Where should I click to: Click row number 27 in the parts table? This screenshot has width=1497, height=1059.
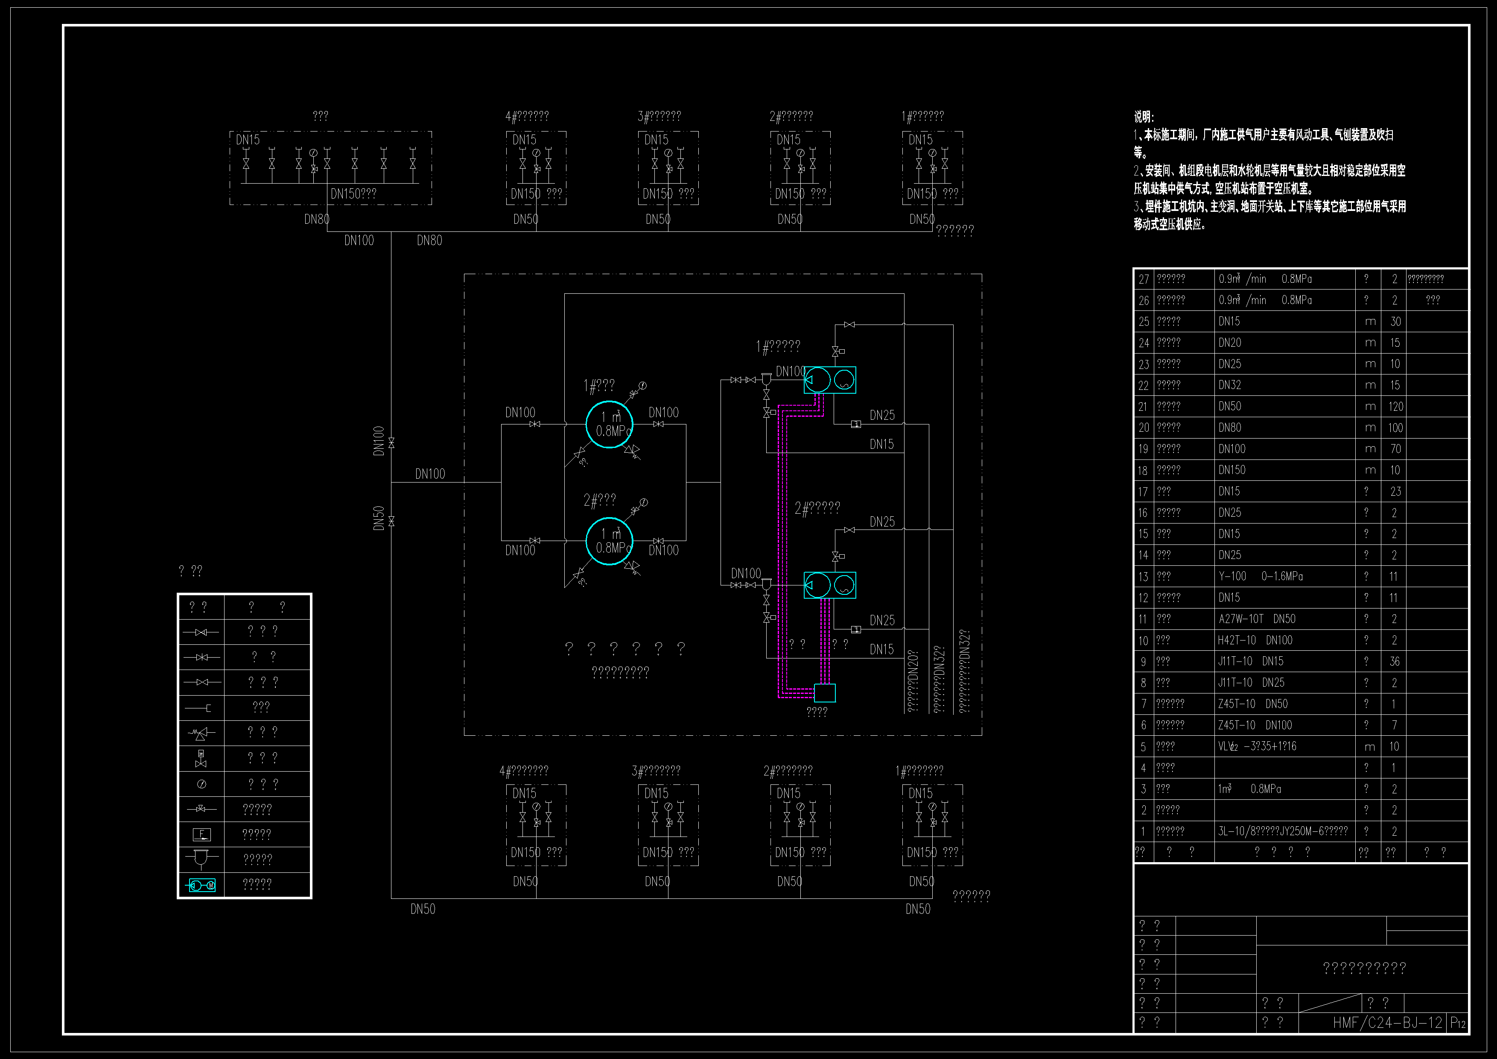coord(1144,279)
